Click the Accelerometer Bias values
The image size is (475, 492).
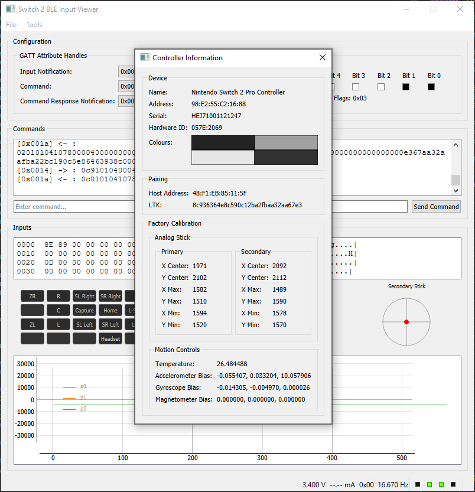coord(263,376)
